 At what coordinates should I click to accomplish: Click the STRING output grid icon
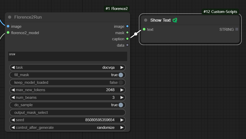pyautogui.click(x=237, y=29)
